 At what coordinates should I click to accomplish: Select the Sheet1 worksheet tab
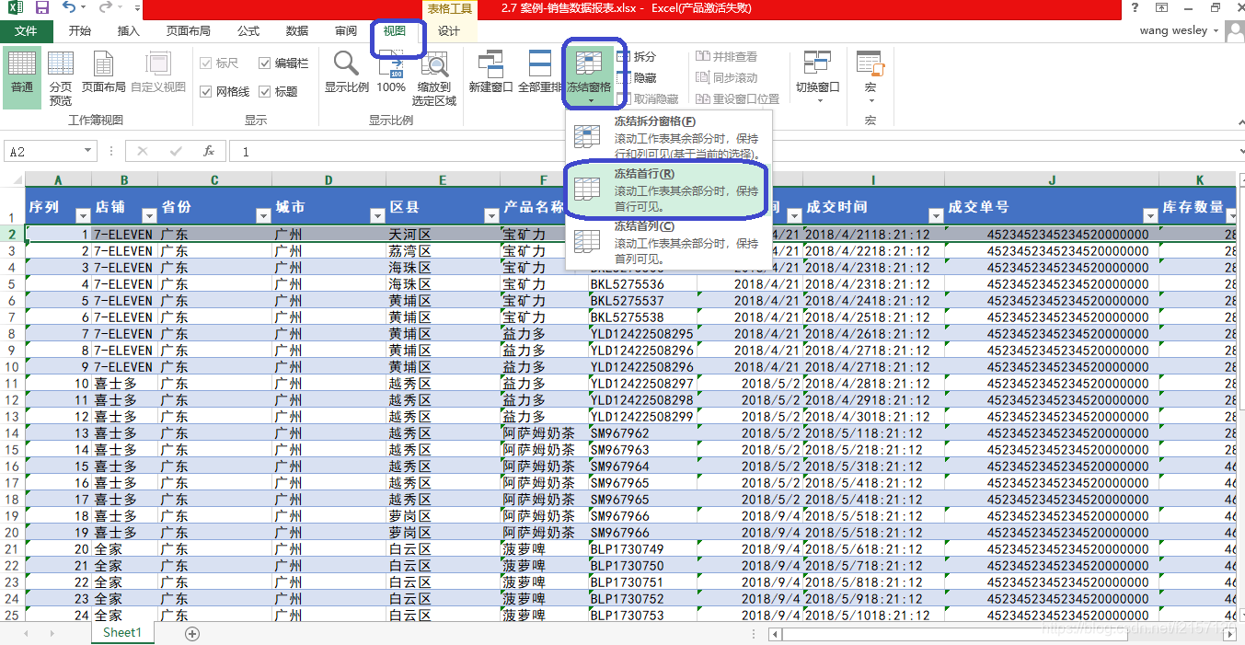122,633
